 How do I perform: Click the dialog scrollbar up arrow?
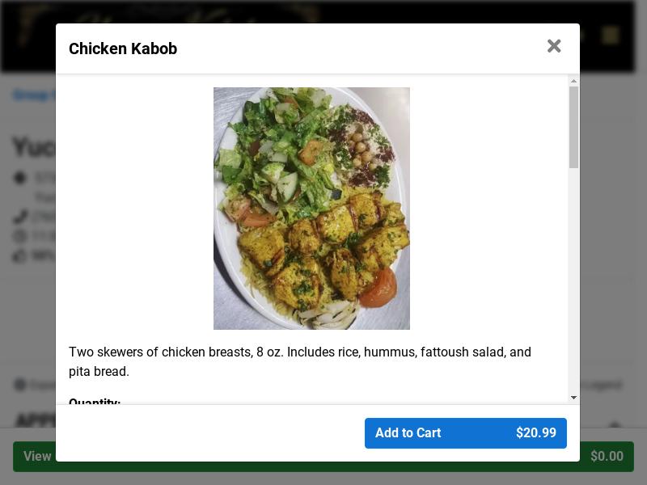pyautogui.click(x=573, y=82)
